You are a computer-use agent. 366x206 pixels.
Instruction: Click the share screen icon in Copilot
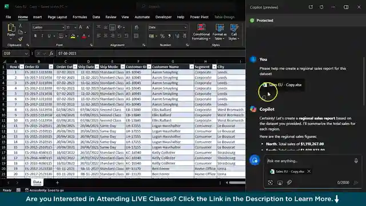(280, 183)
